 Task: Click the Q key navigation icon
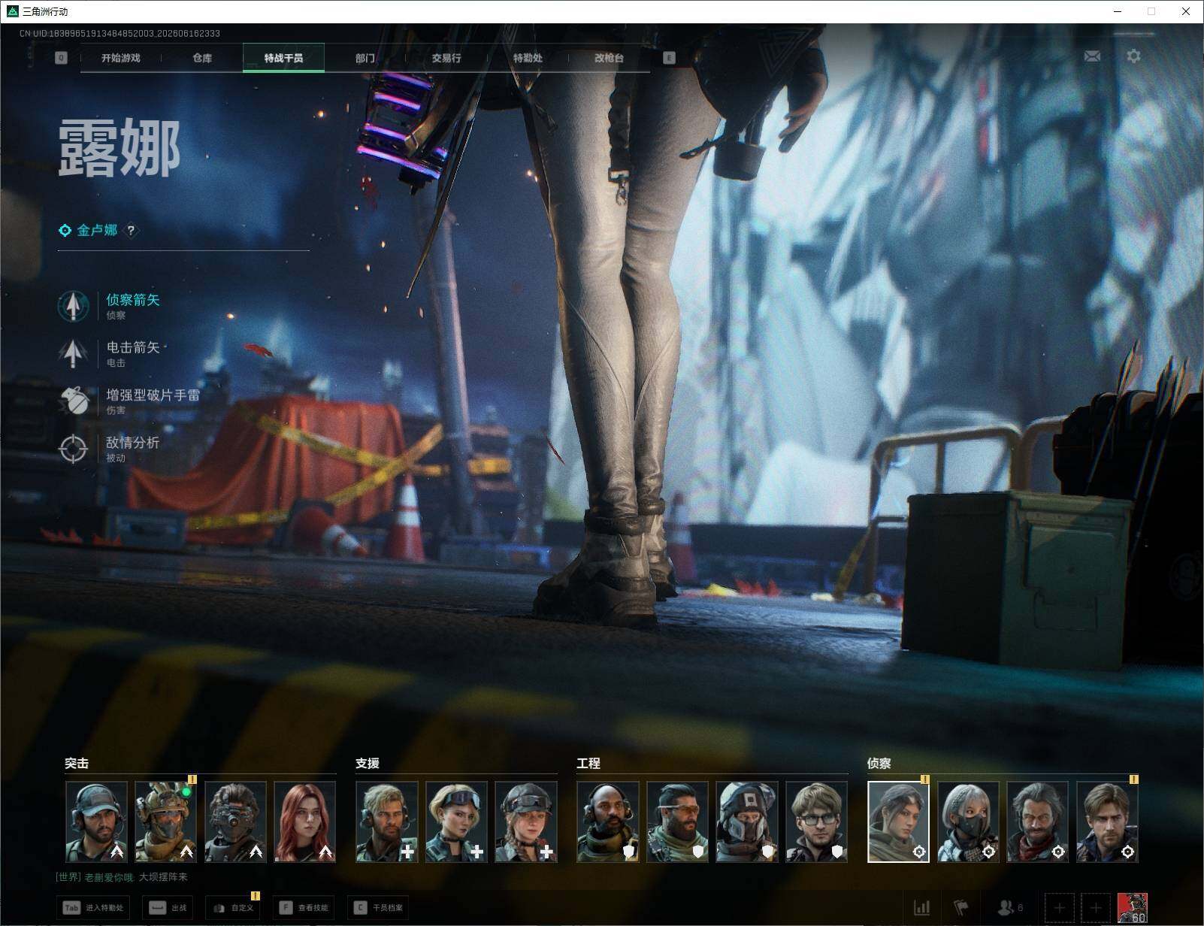click(62, 58)
